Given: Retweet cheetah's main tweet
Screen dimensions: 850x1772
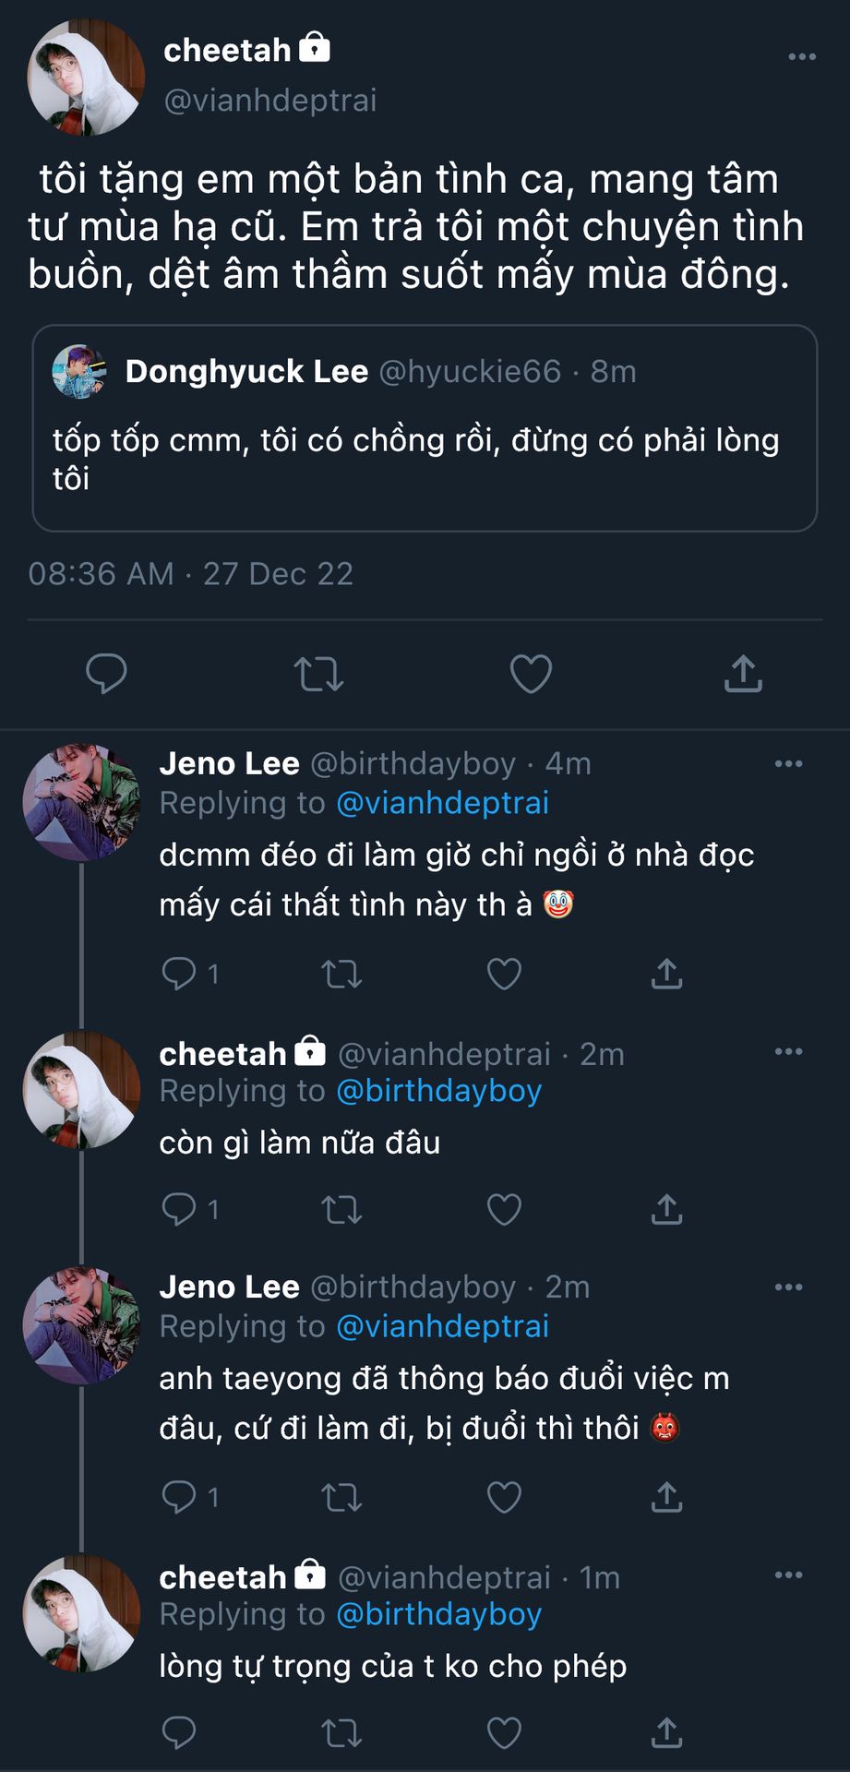Looking at the screenshot, I should pos(318,674).
